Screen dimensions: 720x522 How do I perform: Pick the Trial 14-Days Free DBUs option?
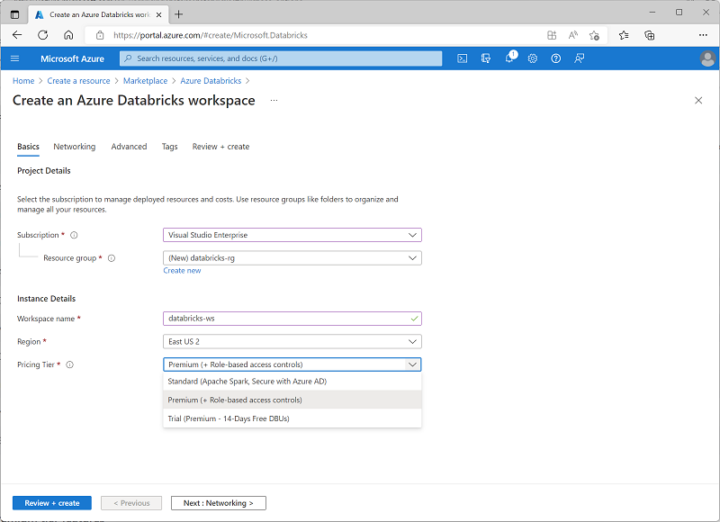[x=292, y=418]
